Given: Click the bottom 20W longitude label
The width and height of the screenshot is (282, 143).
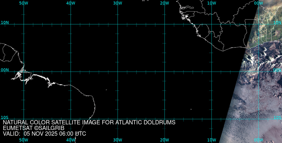Looking at the screenshot, I should point(164,140).
